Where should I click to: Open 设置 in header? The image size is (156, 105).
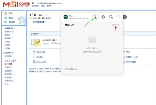coord(43,6)
